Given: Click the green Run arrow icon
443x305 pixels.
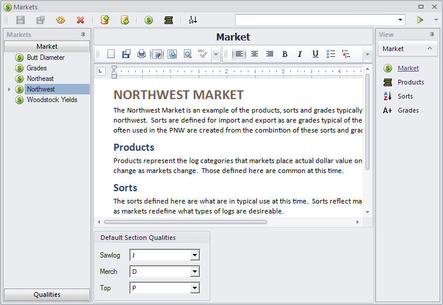Looking at the screenshot, I should click(420, 20).
